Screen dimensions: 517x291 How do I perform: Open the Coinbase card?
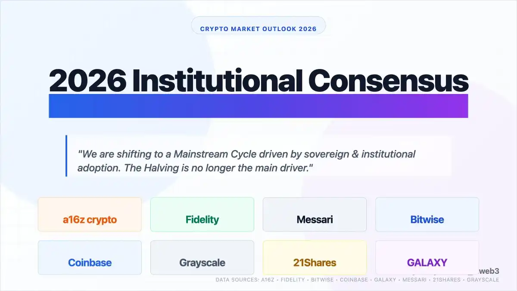90,257
